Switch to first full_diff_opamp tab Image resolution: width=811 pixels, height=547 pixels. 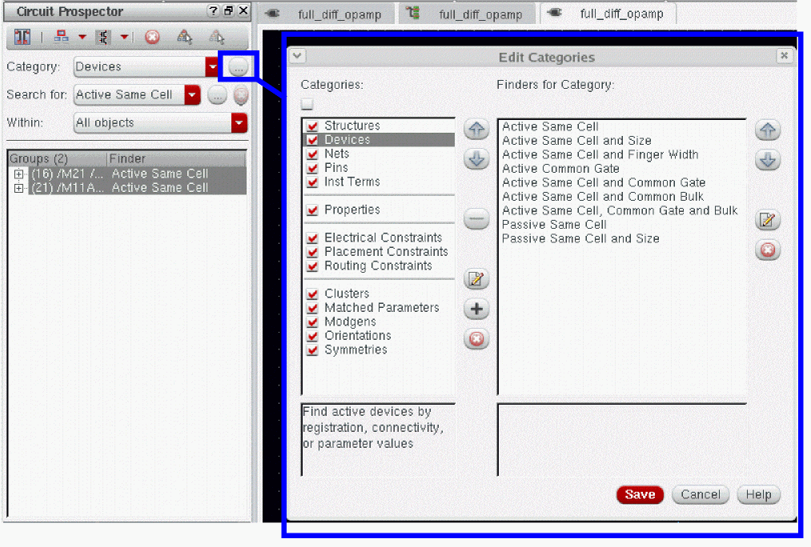[325, 14]
